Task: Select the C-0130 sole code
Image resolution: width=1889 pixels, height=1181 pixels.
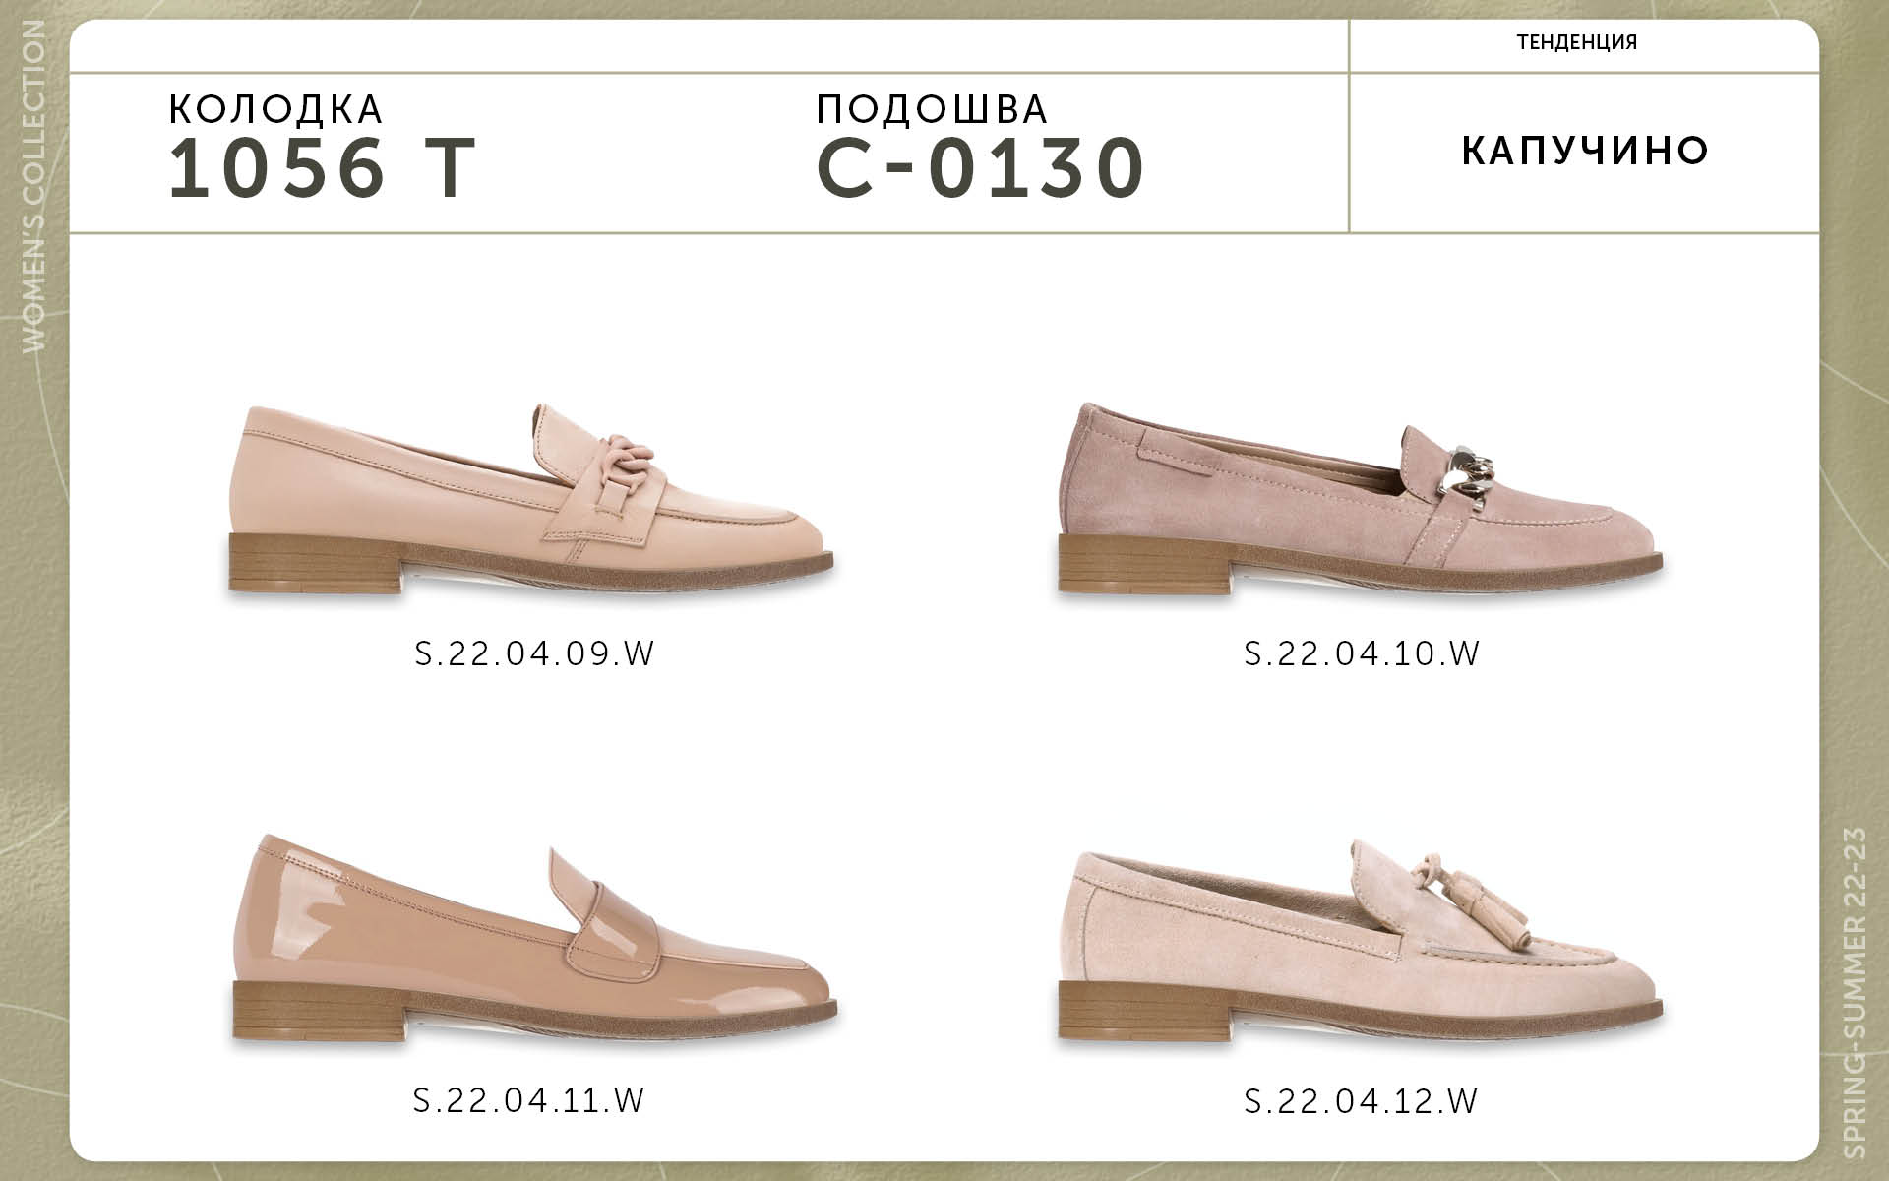Action: tap(981, 167)
